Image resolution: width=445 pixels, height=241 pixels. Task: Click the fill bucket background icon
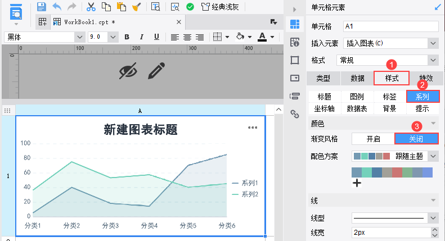point(240,37)
